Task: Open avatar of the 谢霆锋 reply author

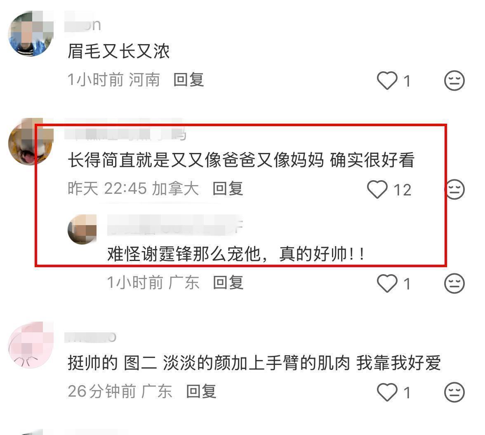Action: click(82, 229)
